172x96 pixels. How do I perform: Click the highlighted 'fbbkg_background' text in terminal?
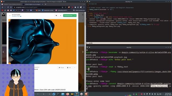click(159, 86)
